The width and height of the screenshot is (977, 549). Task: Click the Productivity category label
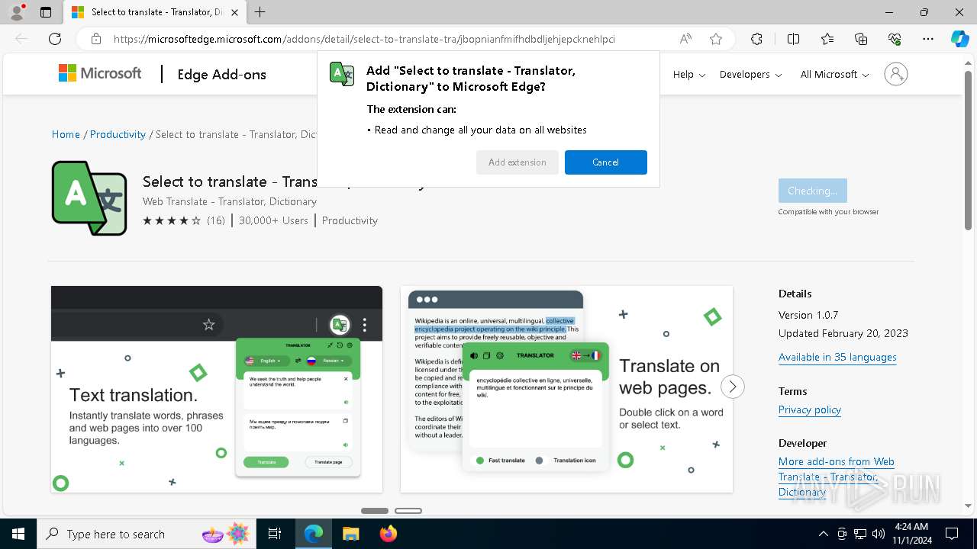click(x=350, y=220)
